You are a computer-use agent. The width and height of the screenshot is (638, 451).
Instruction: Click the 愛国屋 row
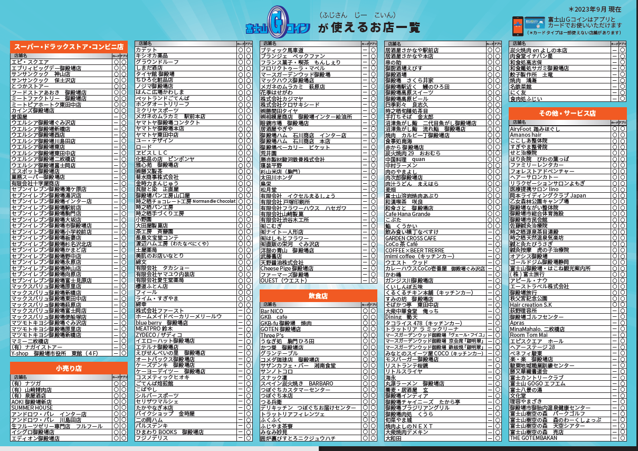coord(69,117)
